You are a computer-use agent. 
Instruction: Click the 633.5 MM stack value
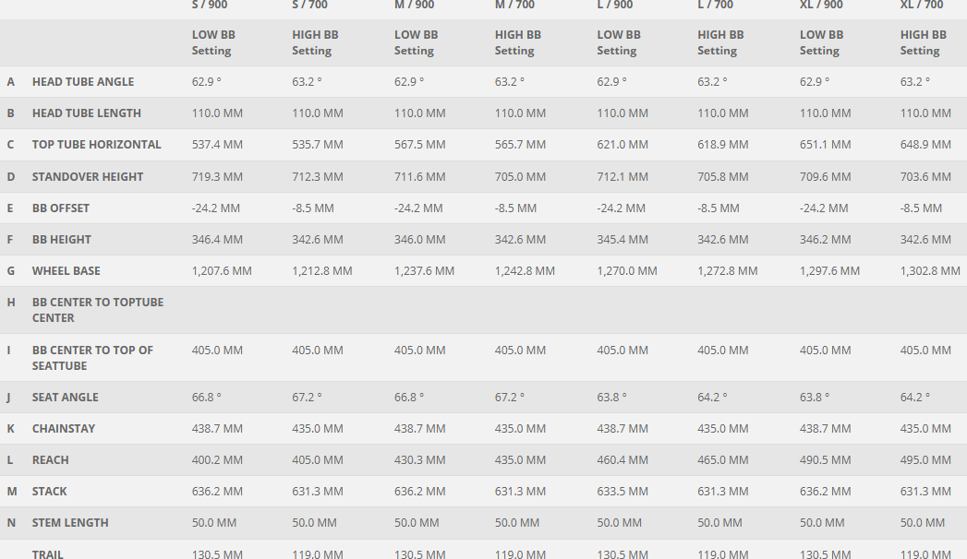click(623, 492)
